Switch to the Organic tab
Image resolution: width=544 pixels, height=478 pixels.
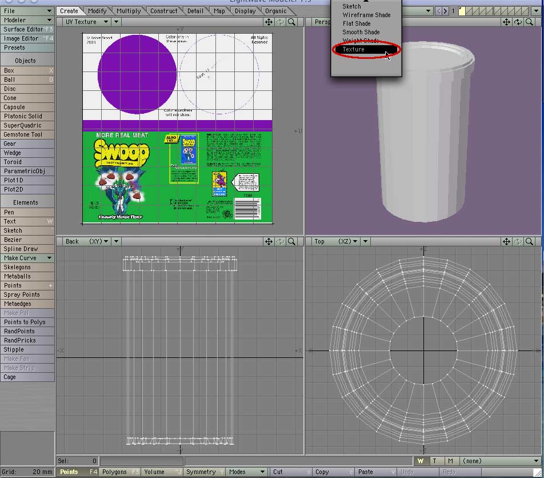pyautogui.click(x=276, y=11)
